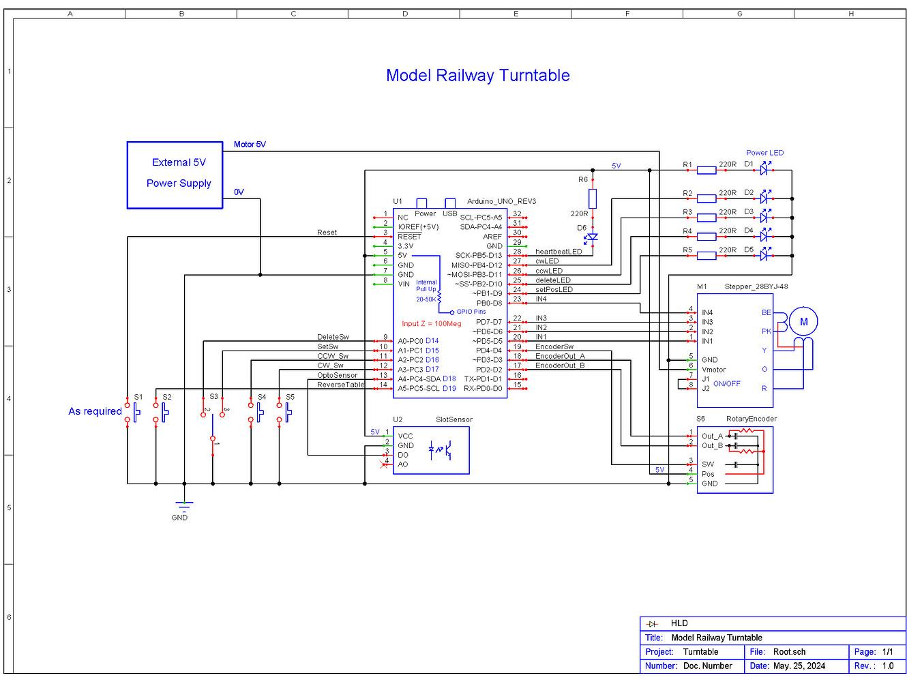
Task: Select the heartbeat LED D6 symbol
Action: (592, 238)
